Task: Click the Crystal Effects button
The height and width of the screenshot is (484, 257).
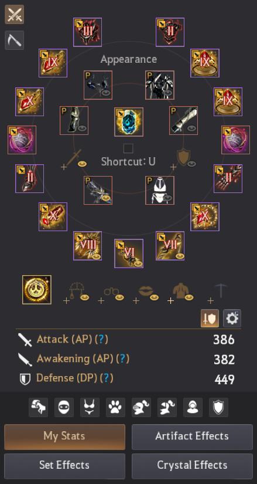Action: point(192,466)
